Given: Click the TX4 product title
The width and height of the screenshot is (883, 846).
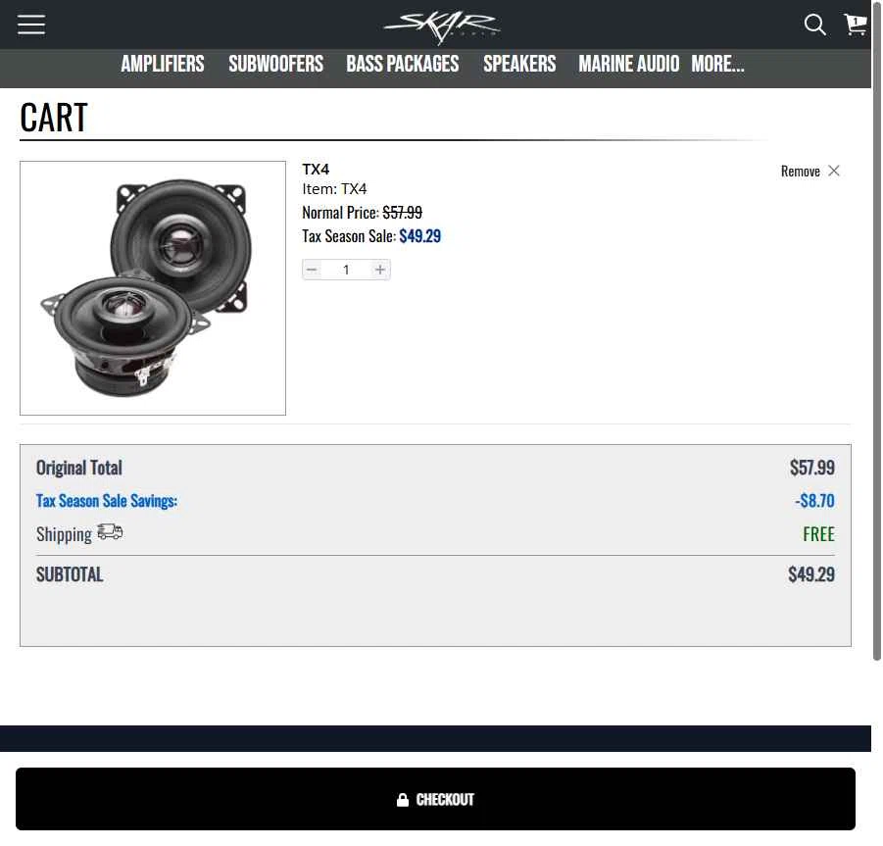Looking at the screenshot, I should click(316, 169).
